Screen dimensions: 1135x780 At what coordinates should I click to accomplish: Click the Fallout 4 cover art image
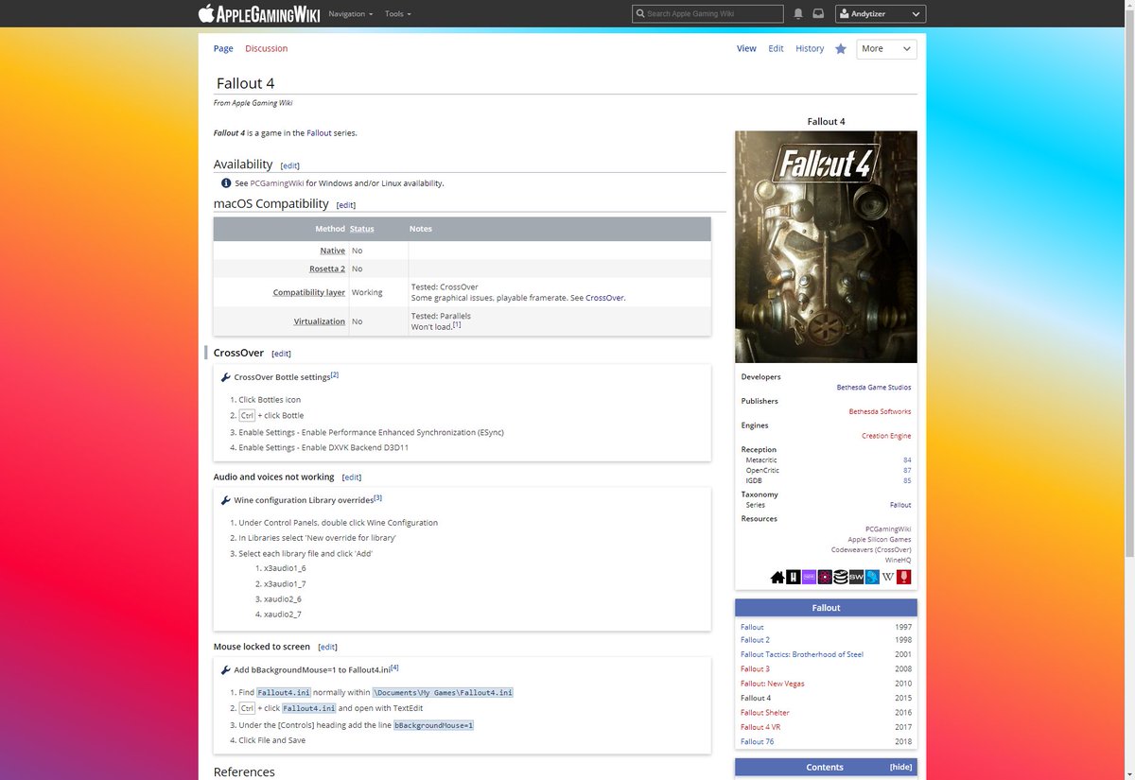826,247
